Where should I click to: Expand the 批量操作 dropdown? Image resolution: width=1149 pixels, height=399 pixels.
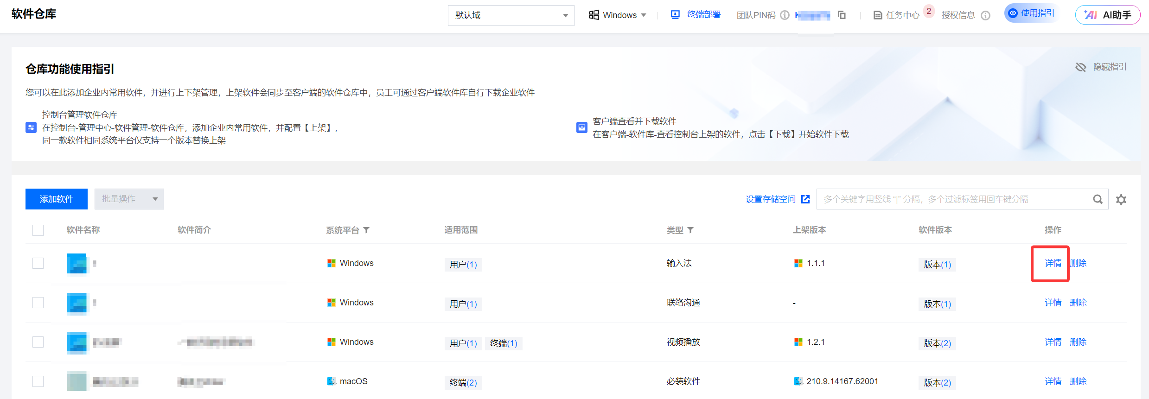point(129,199)
